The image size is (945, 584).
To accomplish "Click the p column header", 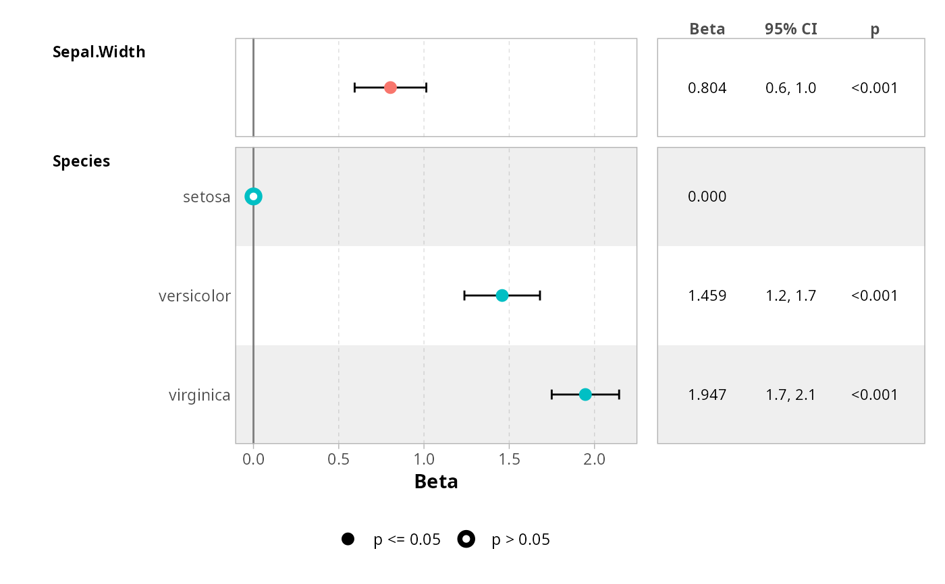I will point(875,29).
